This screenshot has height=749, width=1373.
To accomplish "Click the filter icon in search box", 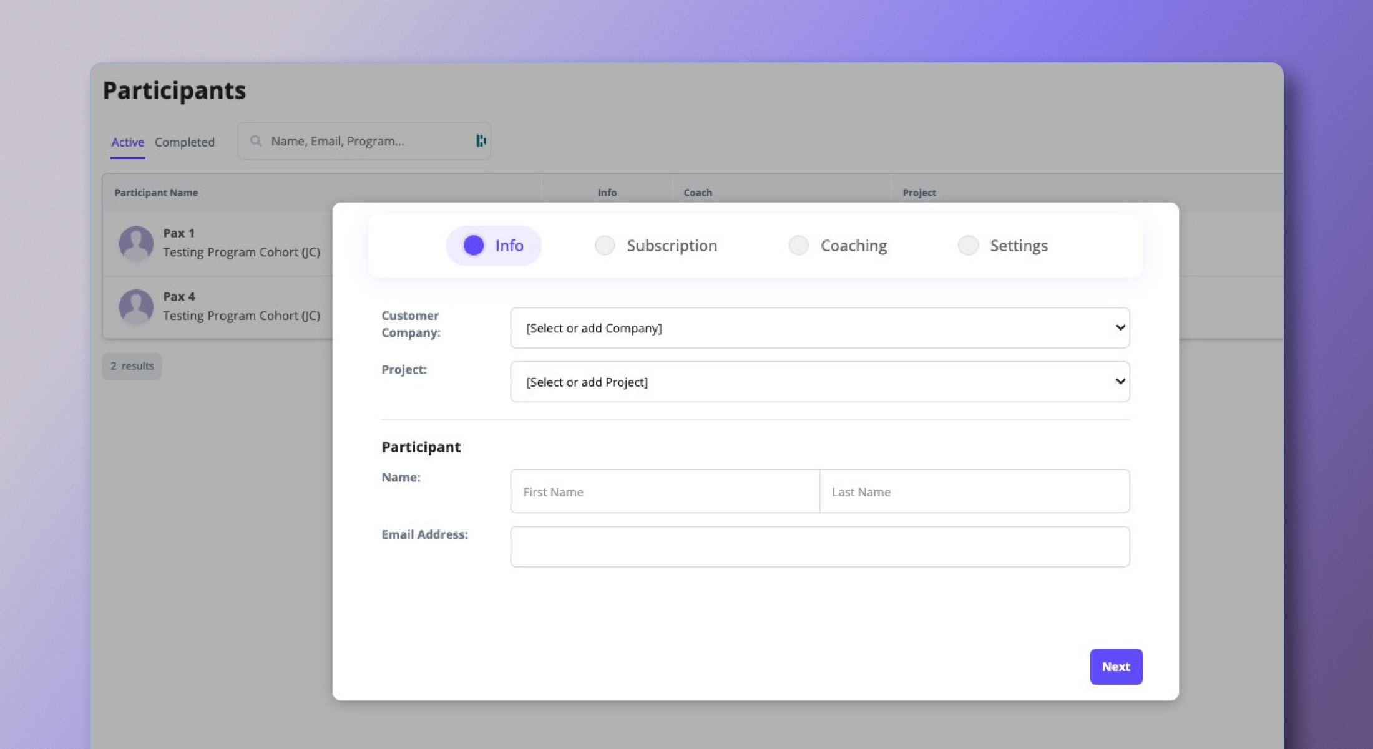I will 481,141.
